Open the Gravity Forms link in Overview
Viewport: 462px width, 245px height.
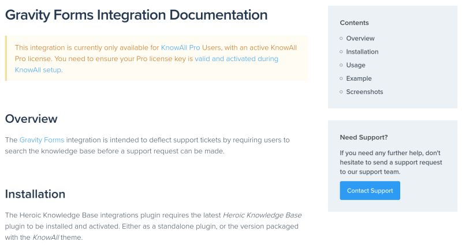point(42,140)
